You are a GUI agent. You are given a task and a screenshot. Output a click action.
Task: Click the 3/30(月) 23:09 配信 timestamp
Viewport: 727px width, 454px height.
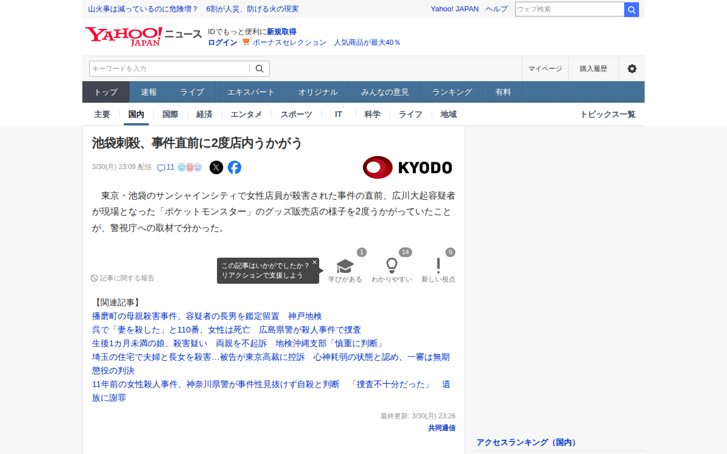coord(122,167)
